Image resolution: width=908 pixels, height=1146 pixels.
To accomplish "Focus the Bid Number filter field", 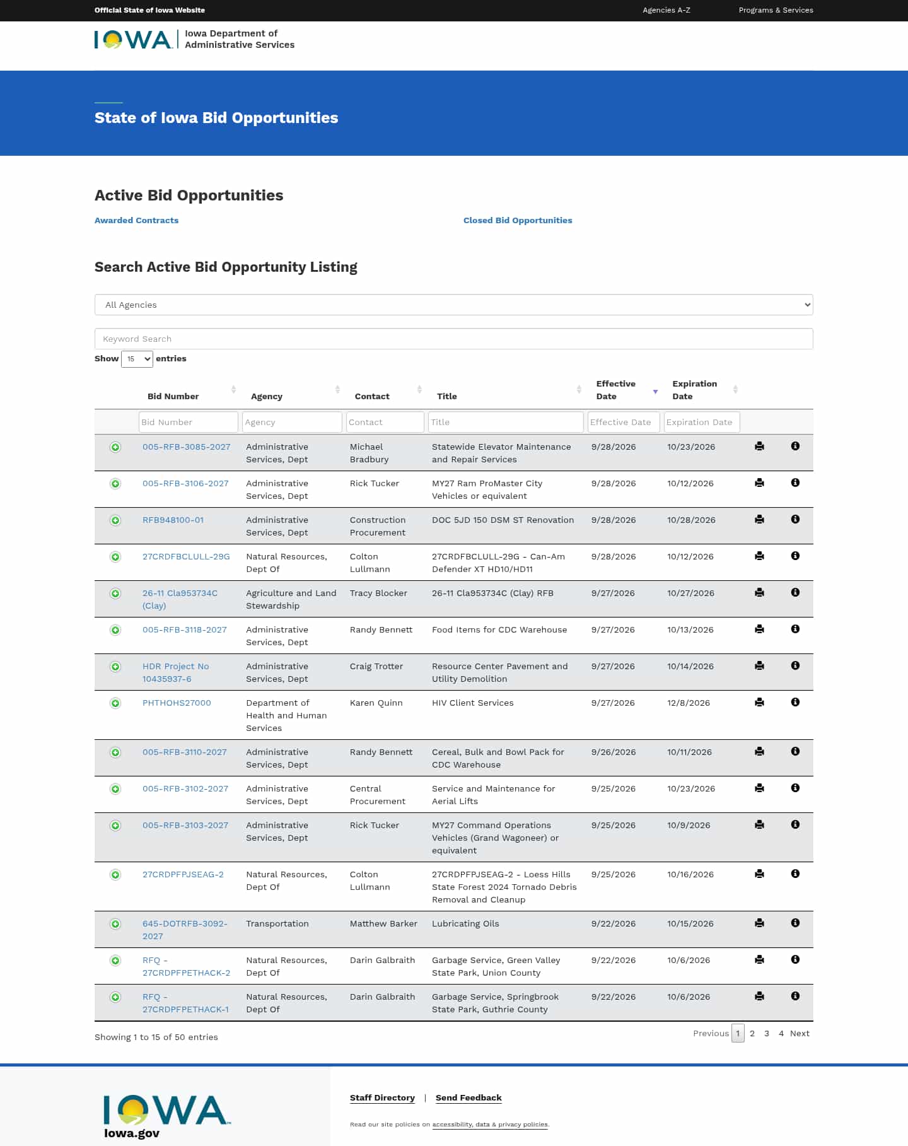I will (188, 422).
